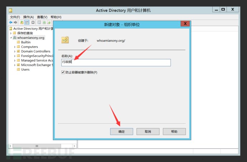This screenshot has height=162, width=247.
Task: Click the whoamianony.org/ path text in dialog
Action: coord(111,40)
